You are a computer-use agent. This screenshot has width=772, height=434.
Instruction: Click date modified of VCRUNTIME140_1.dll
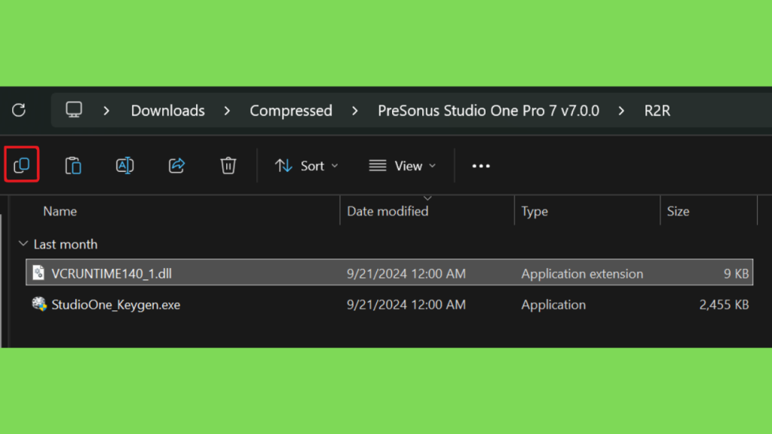(x=406, y=274)
